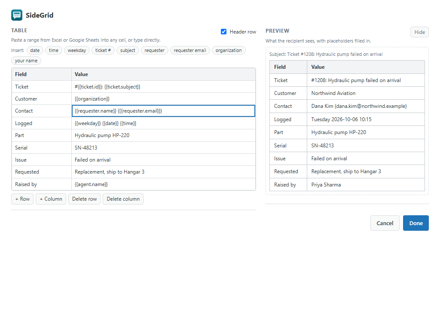Select the Field header cell in the editor
This screenshot has height=330, width=440.
[42, 74]
